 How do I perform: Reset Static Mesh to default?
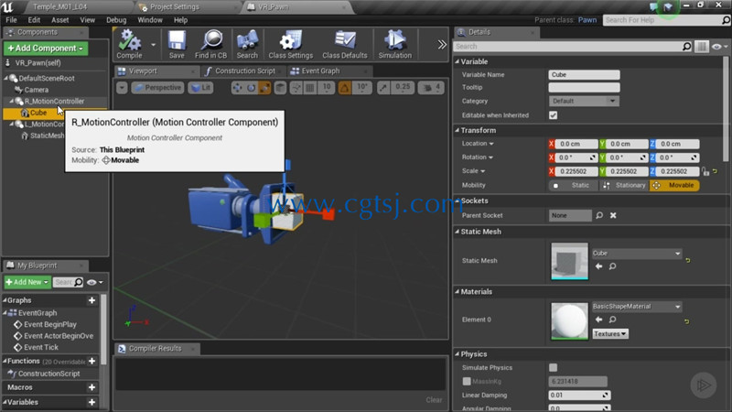(688, 260)
